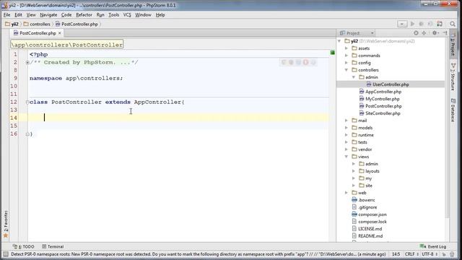Collapse the admin folder under controllers
This screenshot has width=462, height=260.
point(354,77)
